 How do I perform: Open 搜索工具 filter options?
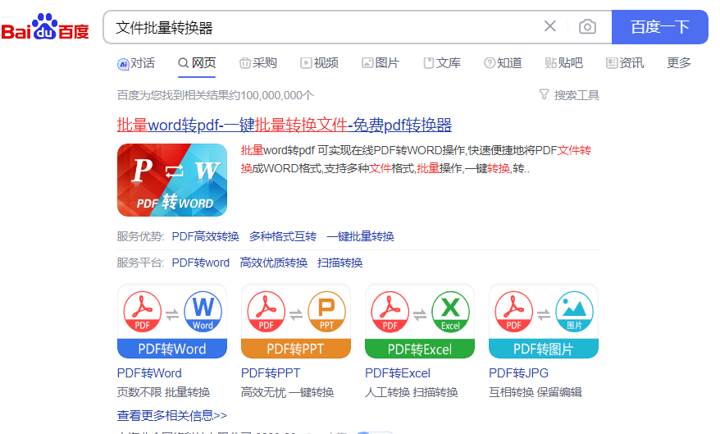click(x=569, y=95)
